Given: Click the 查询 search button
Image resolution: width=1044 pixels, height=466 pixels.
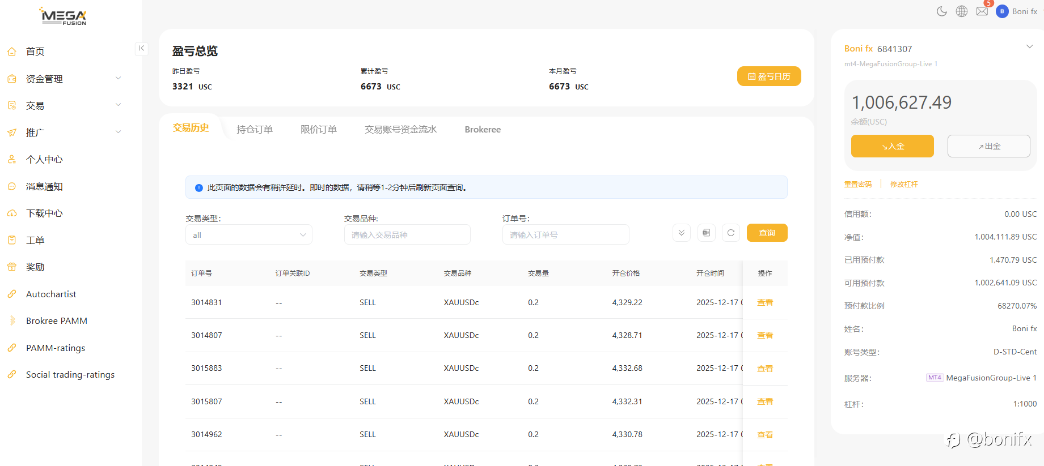Looking at the screenshot, I should 767,233.
